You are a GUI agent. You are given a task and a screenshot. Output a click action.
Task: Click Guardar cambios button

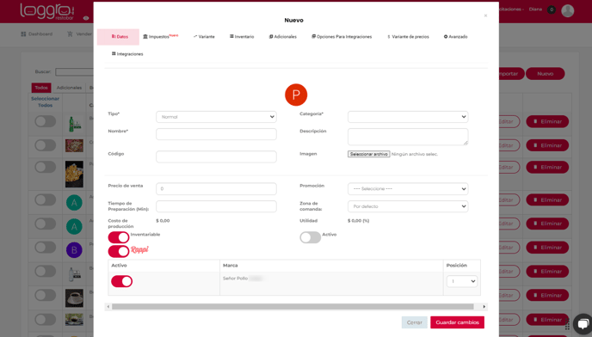point(457,322)
